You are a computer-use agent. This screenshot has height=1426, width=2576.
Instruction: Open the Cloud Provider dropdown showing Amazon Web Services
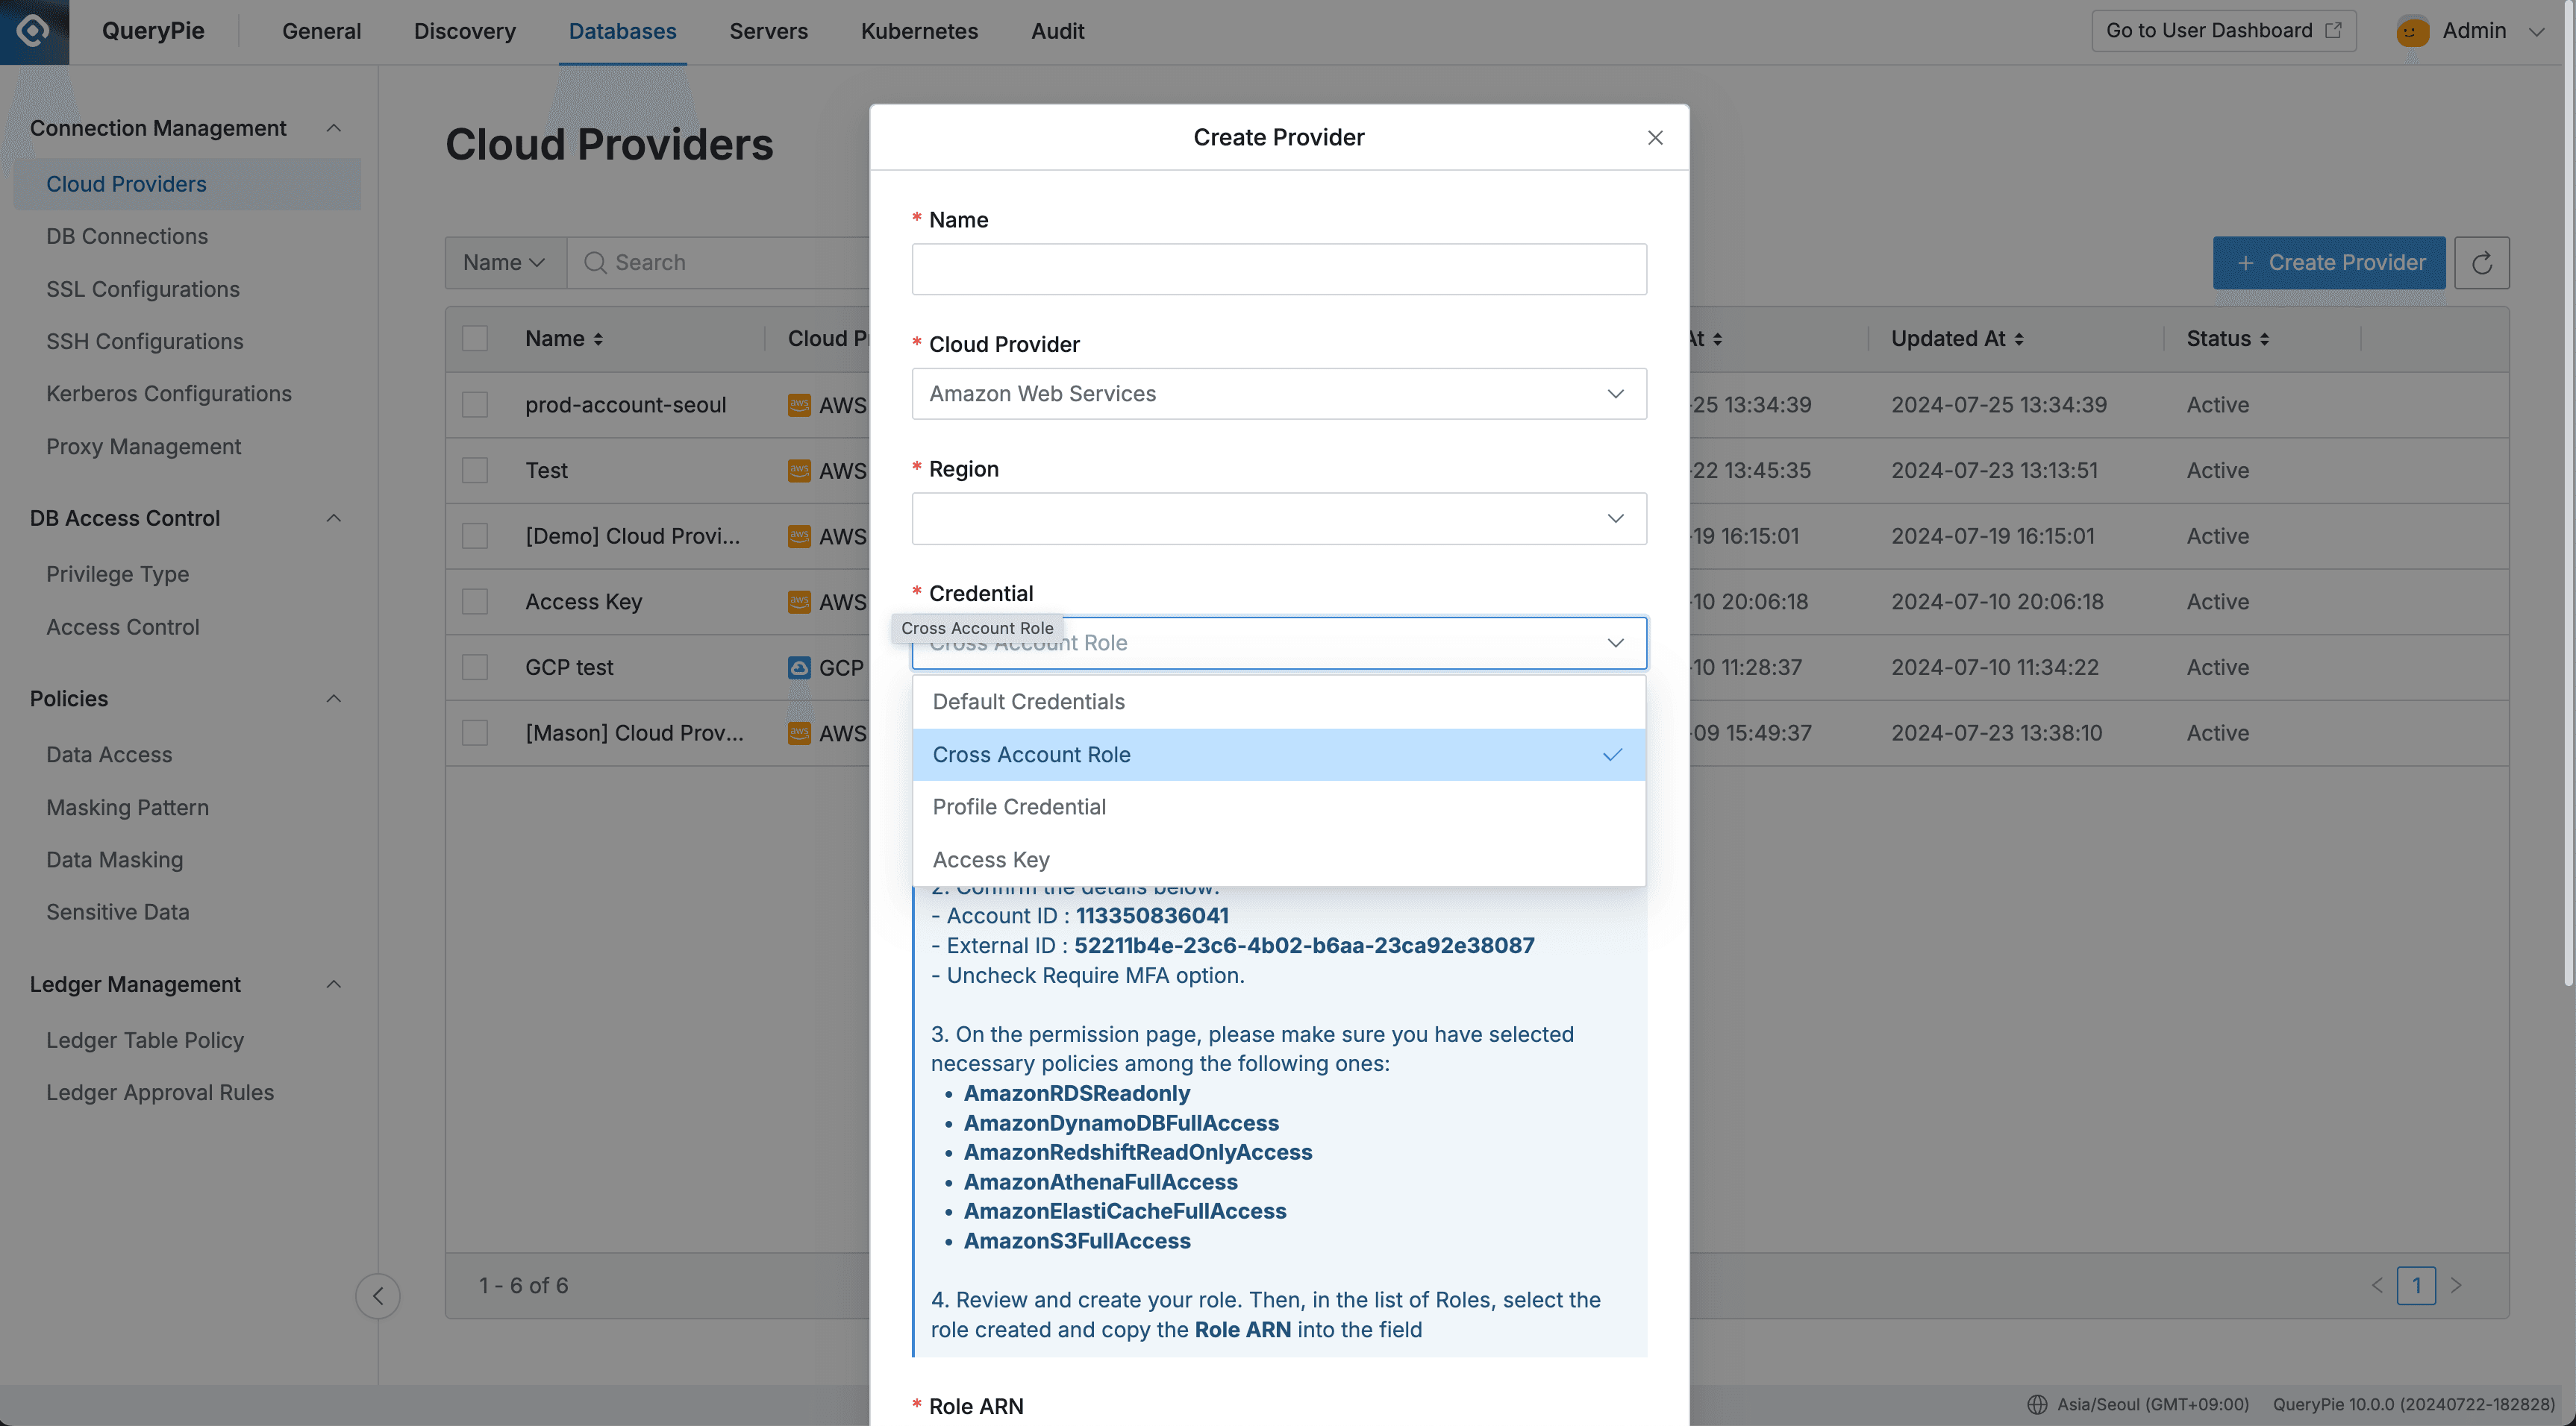pos(1278,394)
